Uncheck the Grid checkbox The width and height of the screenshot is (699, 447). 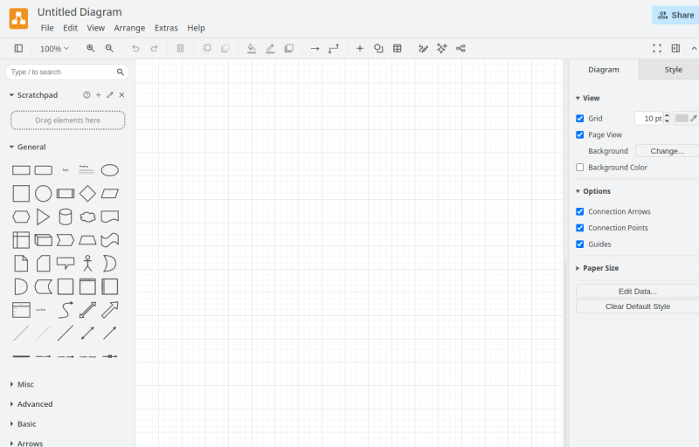pos(580,119)
